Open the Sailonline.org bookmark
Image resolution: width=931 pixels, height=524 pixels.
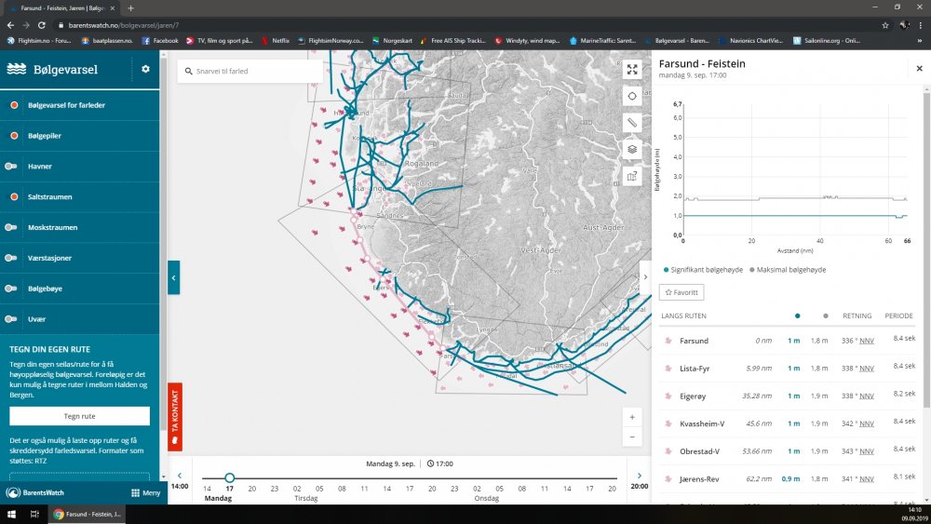pyautogui.click(x=827, y=41)
